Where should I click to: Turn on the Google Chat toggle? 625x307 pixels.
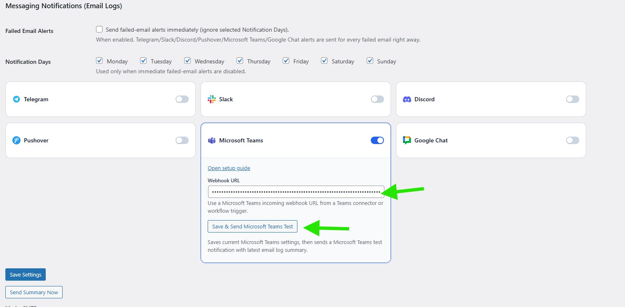(573, 140)
